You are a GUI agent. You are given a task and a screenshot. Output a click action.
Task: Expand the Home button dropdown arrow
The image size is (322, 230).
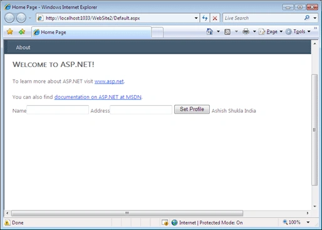[x=218, y=31]
